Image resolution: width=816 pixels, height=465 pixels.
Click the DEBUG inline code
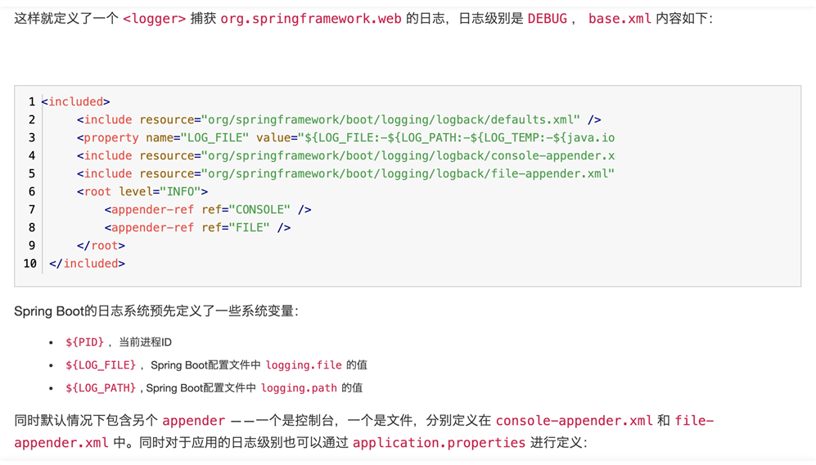pyautogui.click(x=547, y=19)
